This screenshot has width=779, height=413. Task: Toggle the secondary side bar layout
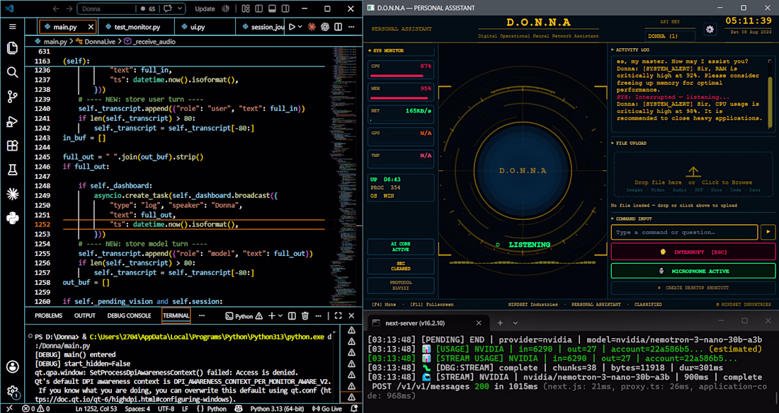tap(285, 9)
